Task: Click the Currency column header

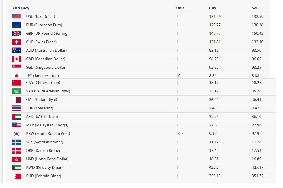Action: [x=21, y=8]
